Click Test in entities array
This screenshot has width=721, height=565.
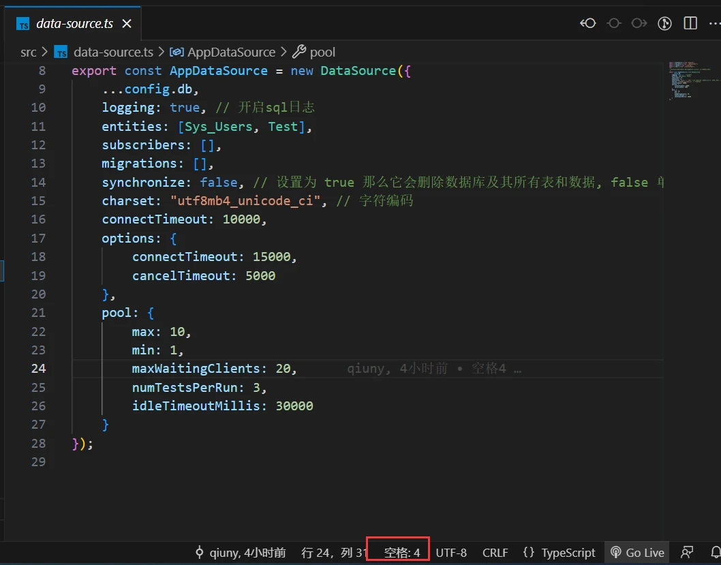pyautogui.click(x=283, y=126)
